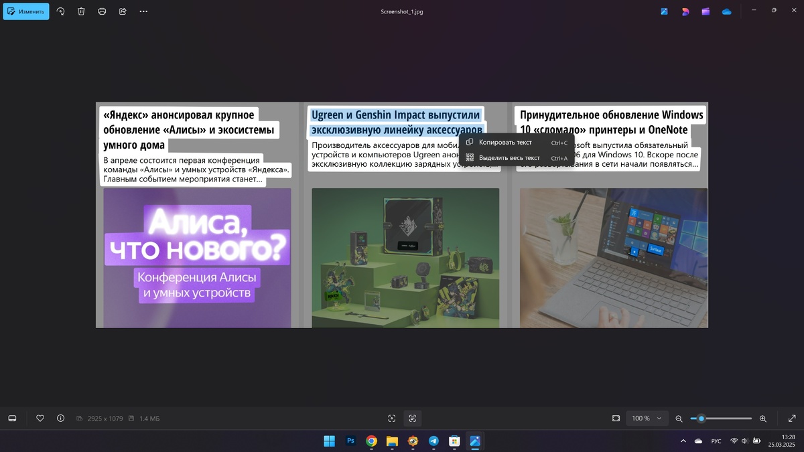Open File Explorer from the taskbar

pos(392,441)
